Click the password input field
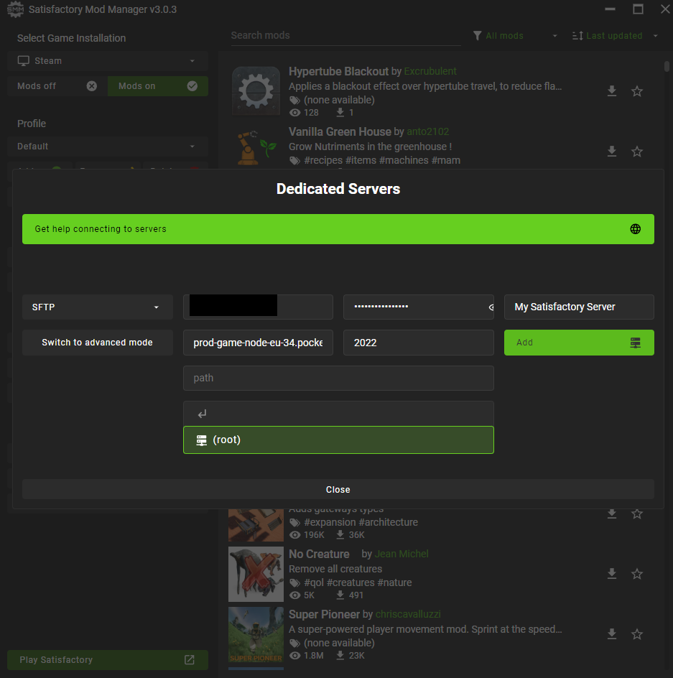Viewport: 673px width, 678px height. pos(418,307)
